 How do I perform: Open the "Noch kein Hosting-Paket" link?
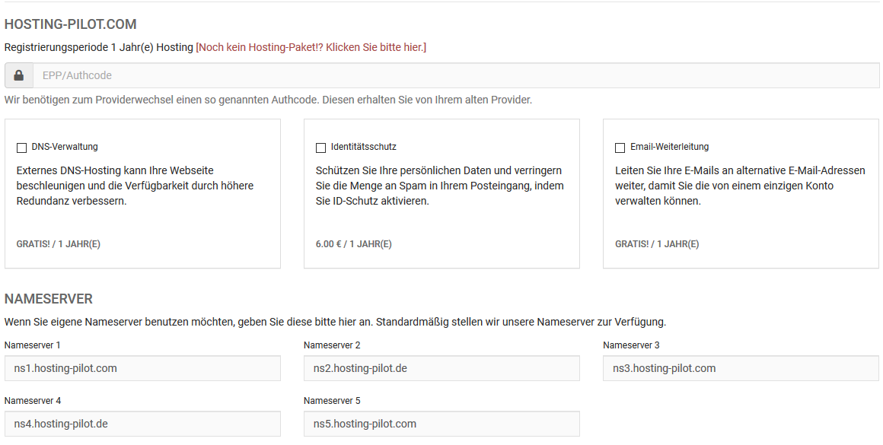[x=311, y=47]
